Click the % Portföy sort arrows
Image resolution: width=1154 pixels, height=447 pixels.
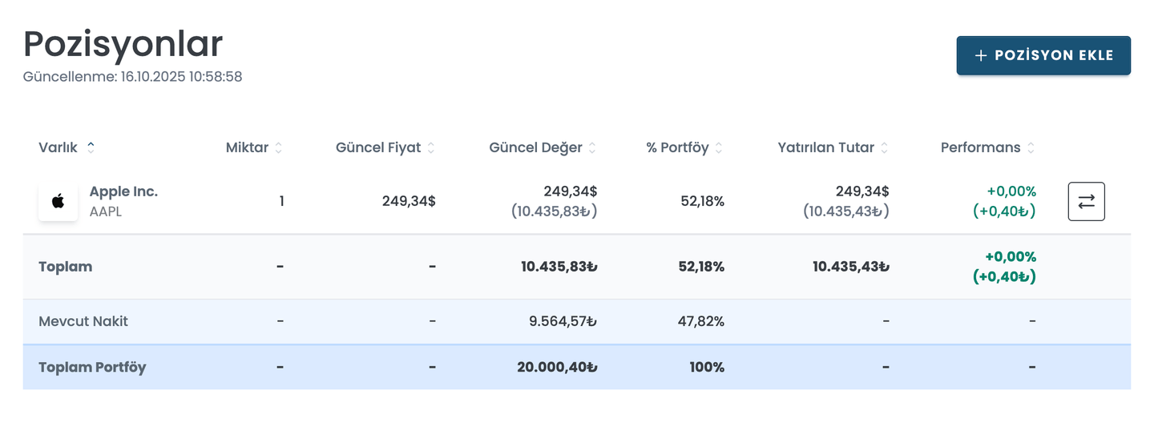coord(719,148)
